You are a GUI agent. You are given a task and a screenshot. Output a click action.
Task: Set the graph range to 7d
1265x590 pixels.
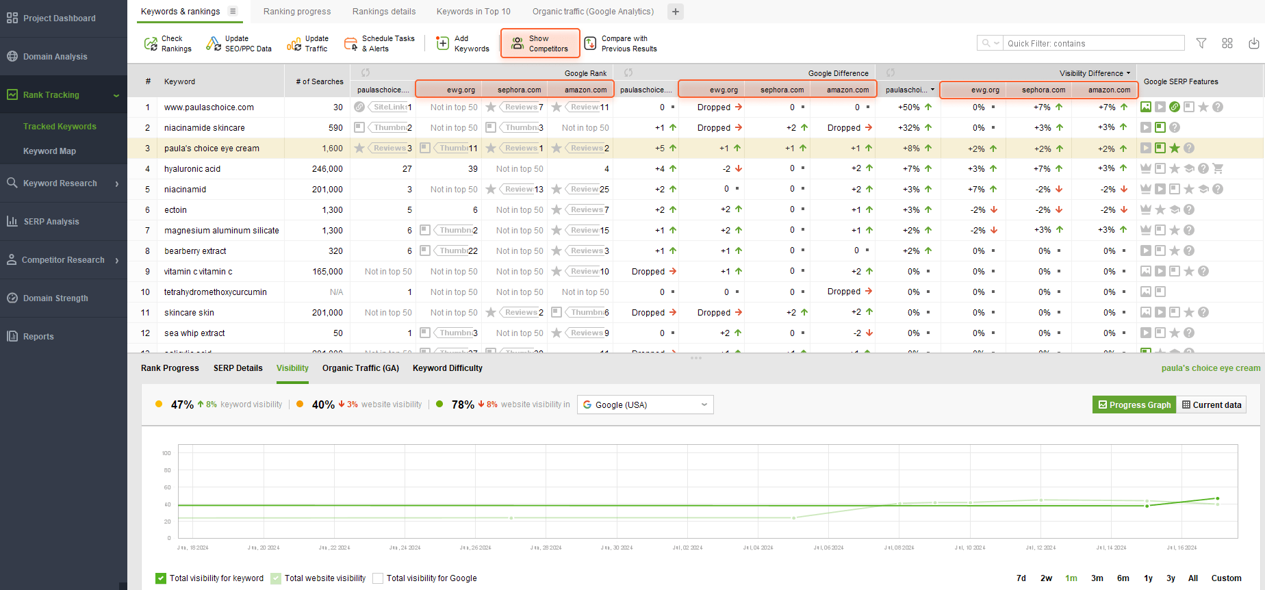[x=1021, y=578]
